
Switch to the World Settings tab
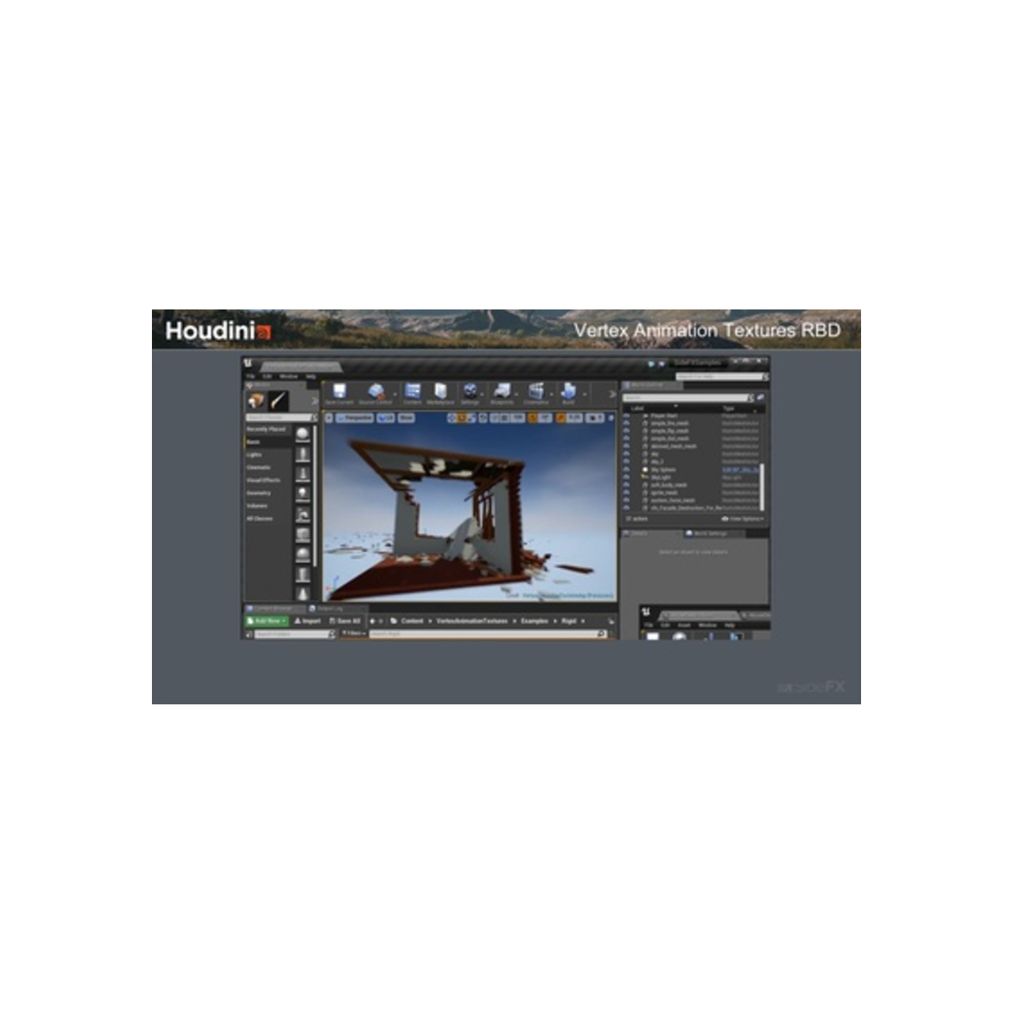pyautogui.click(x=708, y=533)
